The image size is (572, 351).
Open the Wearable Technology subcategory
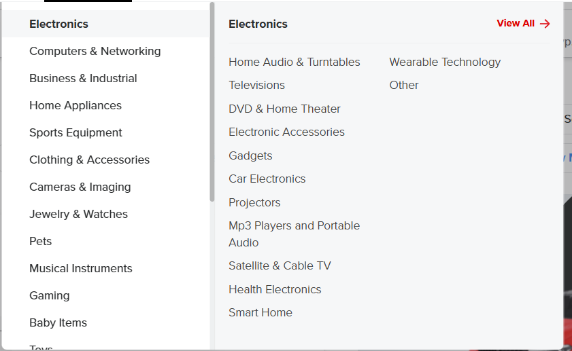[445, 62]
